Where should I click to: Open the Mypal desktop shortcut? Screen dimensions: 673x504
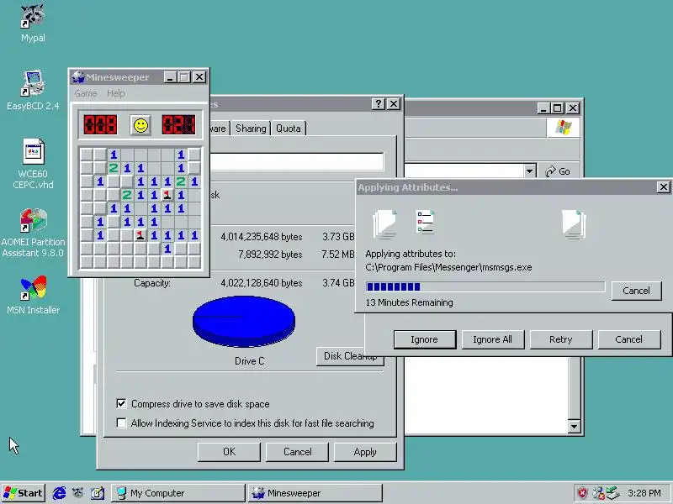(x=33, y=23)
